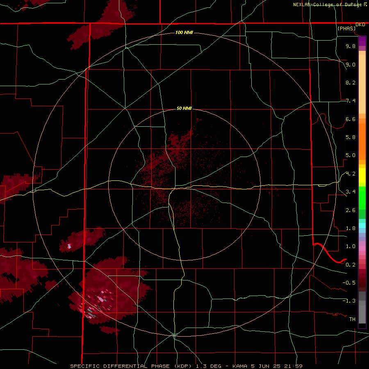Click the 50 NMI range ring label
Viewport: 369px width, 369px height.
[184, 109]
